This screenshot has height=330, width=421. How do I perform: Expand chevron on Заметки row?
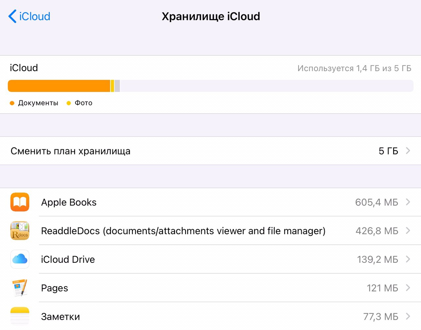[x=408, y=316]
